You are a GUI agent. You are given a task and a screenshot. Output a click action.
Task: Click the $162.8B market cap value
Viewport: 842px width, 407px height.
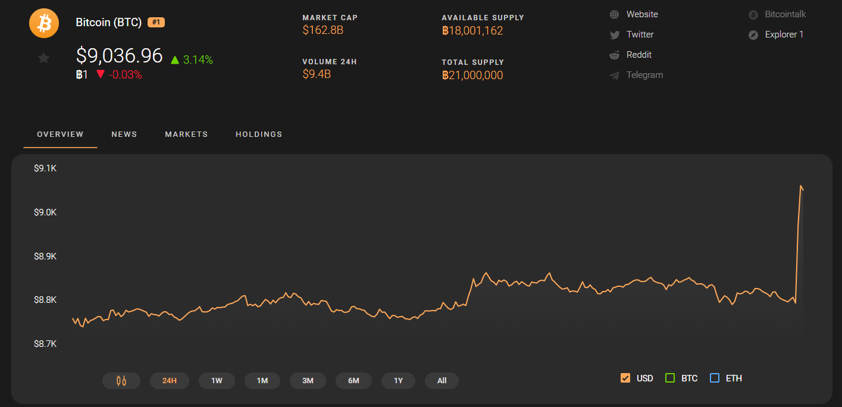point(323,30)
